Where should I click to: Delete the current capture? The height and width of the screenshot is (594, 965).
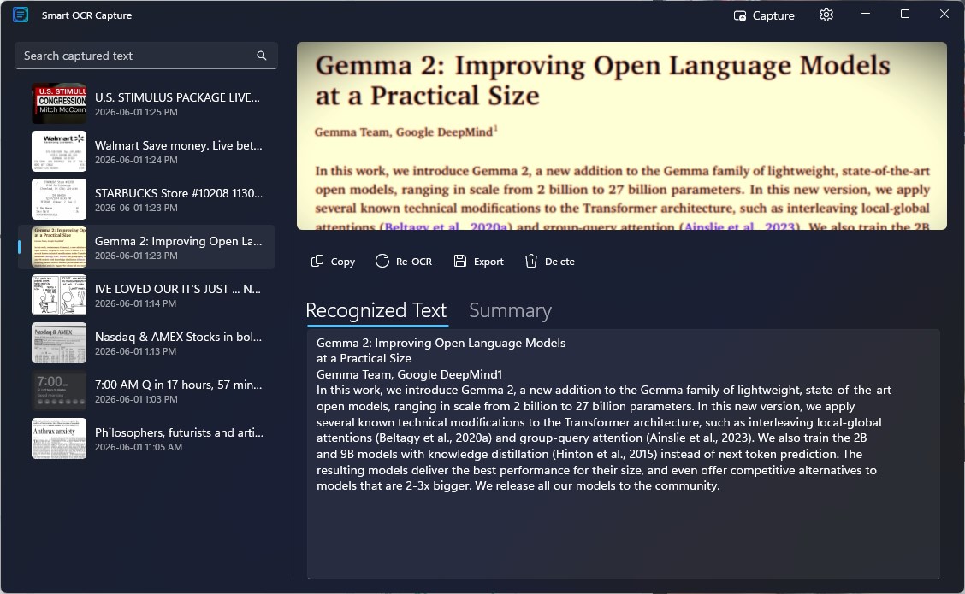(549, 262)
